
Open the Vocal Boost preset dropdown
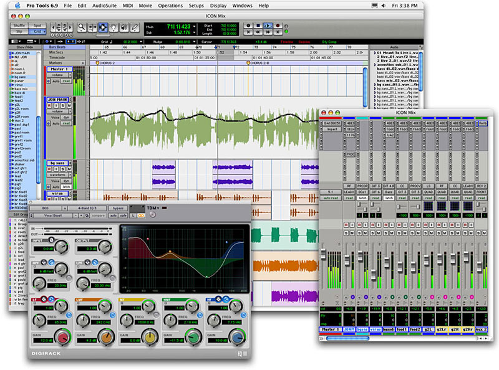click(x=54, y=216)
